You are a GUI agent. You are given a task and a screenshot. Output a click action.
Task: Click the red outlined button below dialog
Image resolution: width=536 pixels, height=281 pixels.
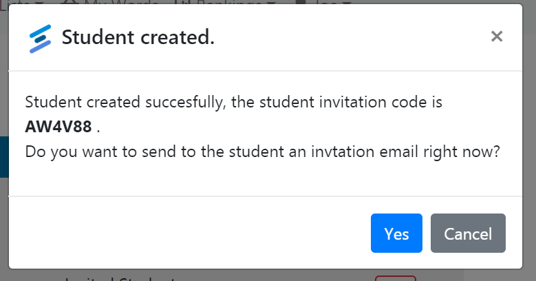coord(396,278)
